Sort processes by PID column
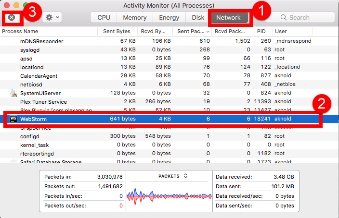Screen dimensions: 339x218 [261, 31]
